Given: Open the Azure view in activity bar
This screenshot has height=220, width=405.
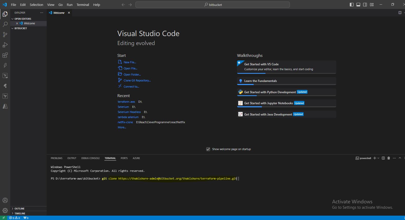Looking at the screenshot, I should tap(5, 106).
